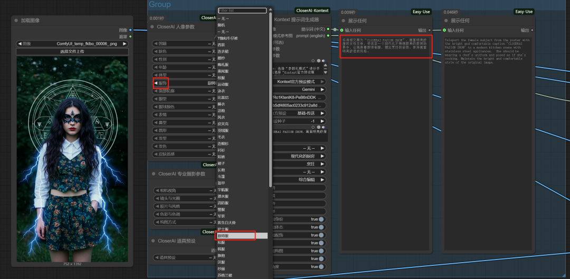Open the 肤色 dropdown

point(185,52)
